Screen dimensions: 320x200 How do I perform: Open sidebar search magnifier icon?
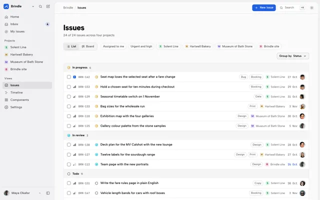(40, 6)
